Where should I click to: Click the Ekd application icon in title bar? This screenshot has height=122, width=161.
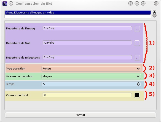(5, 4)
